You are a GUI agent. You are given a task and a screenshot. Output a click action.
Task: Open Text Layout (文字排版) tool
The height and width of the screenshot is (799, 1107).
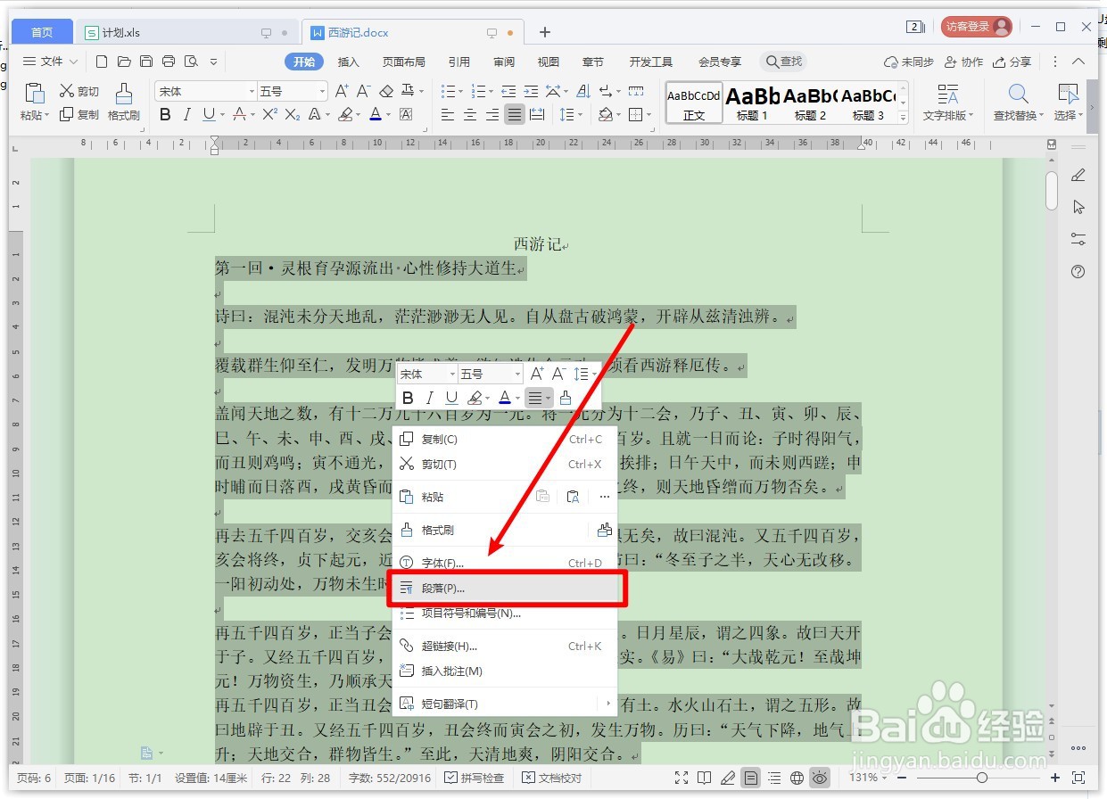[947, 103]
